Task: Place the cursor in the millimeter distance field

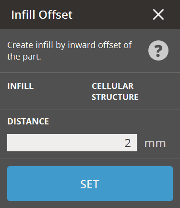Action: [x=72, y=143]
